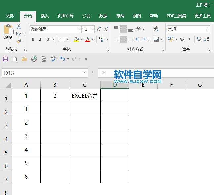This screenshot has height=195, width=214.
Task: Open the font size dropdown showing 12
Action: click(92, 29)
